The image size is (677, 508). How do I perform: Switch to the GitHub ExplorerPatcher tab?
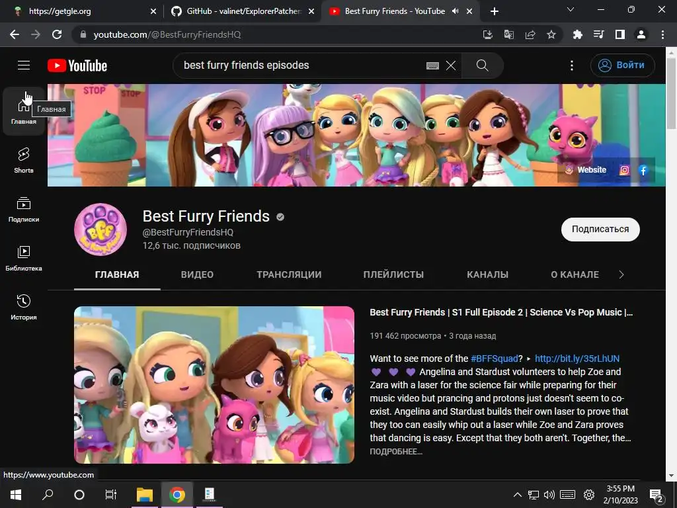tap(242, 11)
